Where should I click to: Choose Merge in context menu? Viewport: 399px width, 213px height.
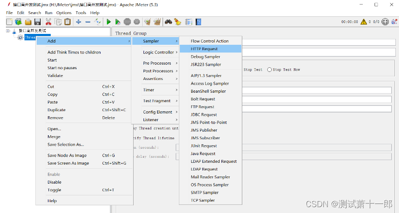pyautogui.click(x=84, y=137)
